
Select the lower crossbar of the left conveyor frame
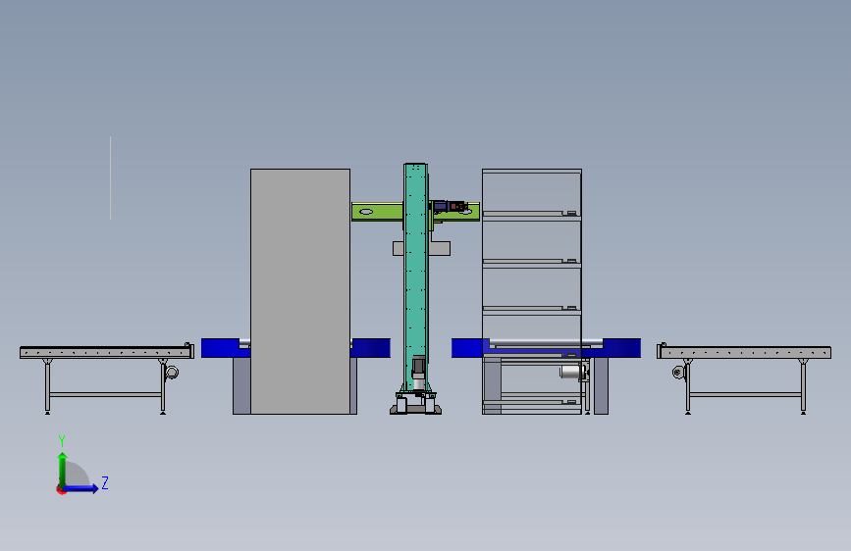105,395
